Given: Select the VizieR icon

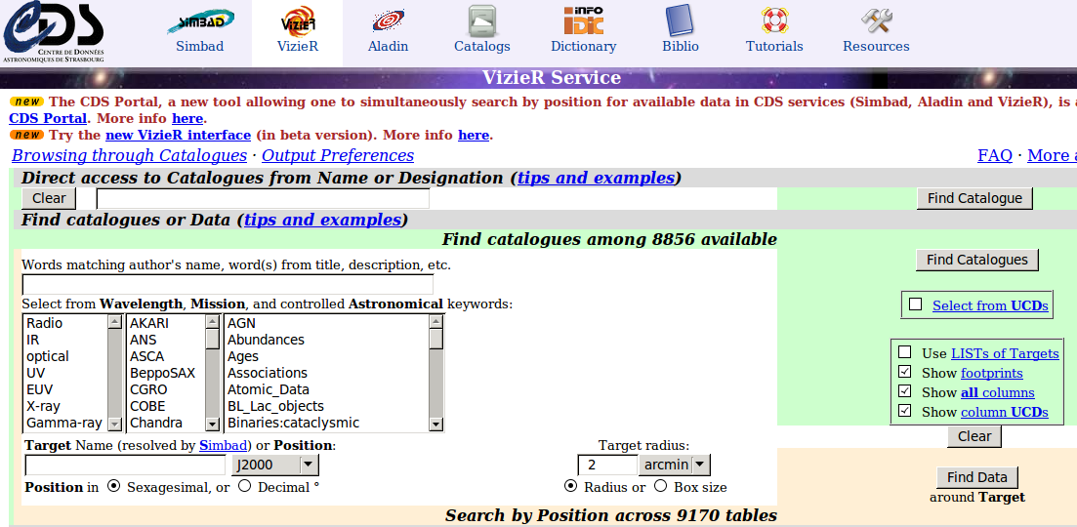Looking at the screenshot, I should tap(298, 20).
